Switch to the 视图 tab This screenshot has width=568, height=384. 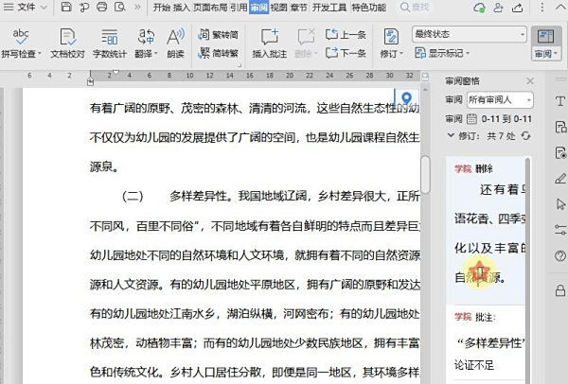point(278,8)
